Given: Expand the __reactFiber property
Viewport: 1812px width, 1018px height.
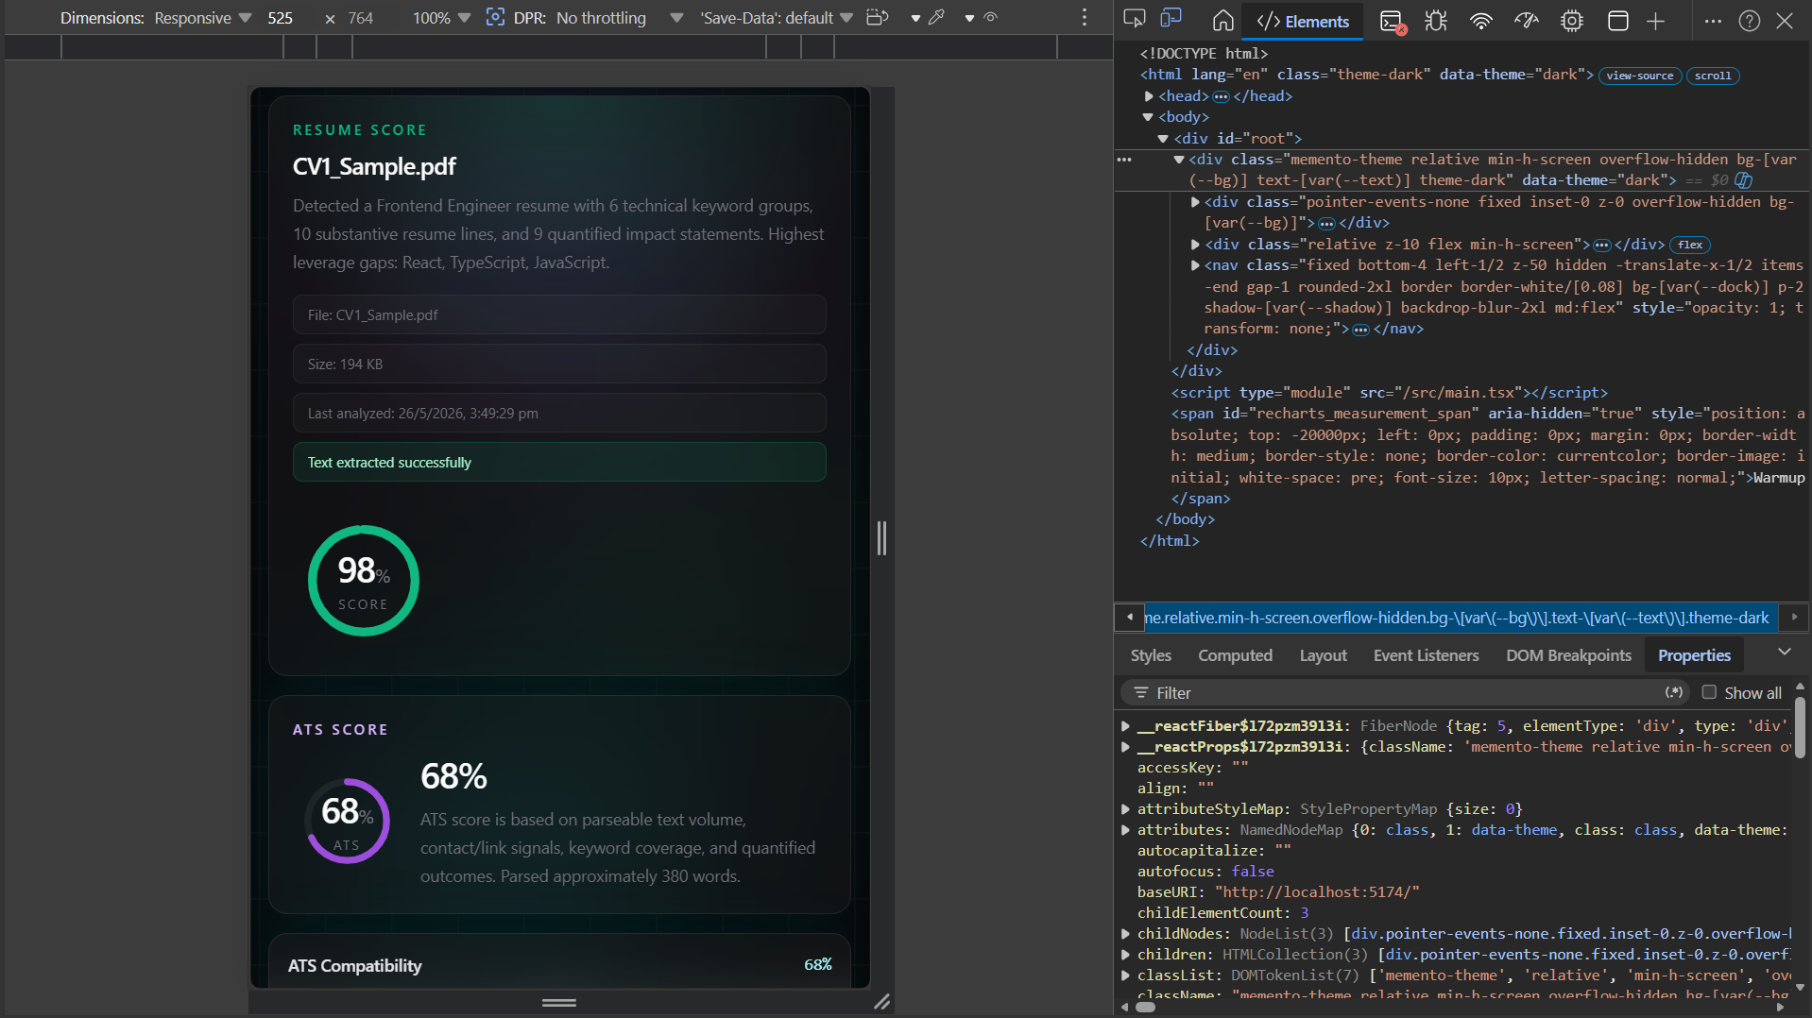Looking at the screenshot, I should pos(1125,726).
